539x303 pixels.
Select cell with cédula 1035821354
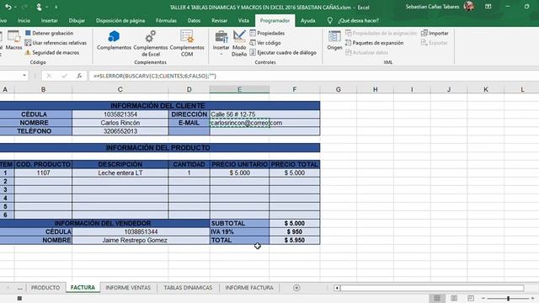[120, 114]
